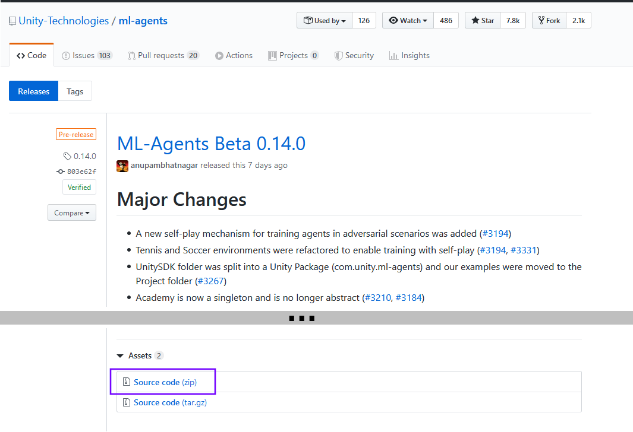Click the Security shield icon
The width and height of the screenshot is (633, 432).
coord(338,56)
